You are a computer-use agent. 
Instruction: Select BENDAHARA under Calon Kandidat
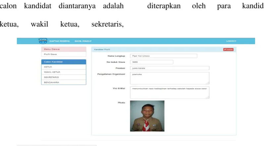(x=64, y=82)
